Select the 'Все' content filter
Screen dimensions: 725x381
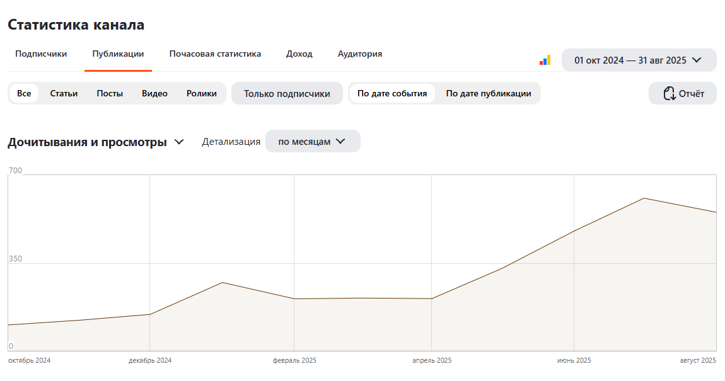pos(24,93)
